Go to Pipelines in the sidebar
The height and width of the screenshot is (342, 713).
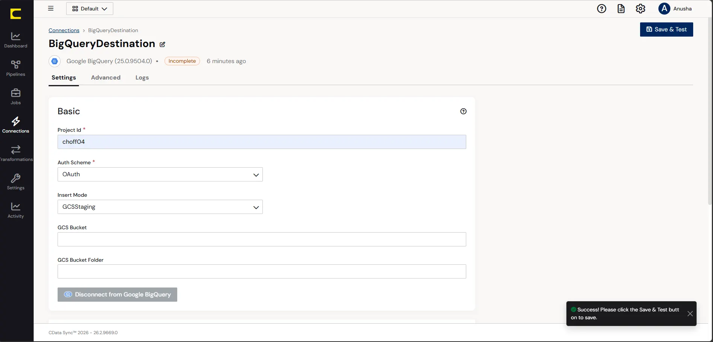(16, 69)
